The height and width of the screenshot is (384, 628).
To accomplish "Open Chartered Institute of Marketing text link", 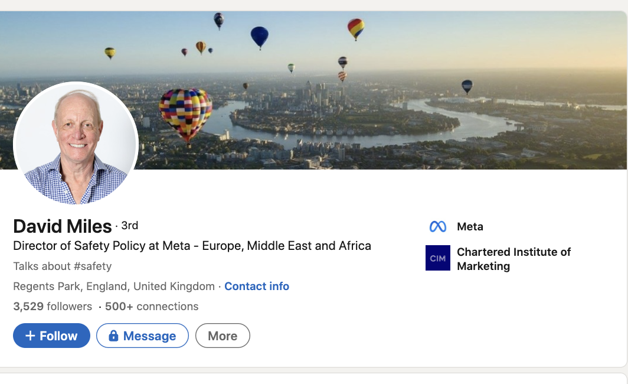I will [513, 259].
